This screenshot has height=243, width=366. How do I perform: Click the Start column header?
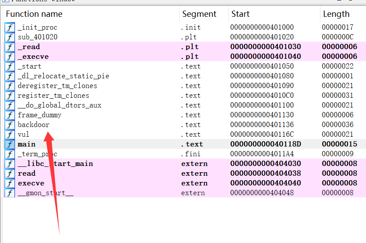pyautogui.click(x=241, y=14)
